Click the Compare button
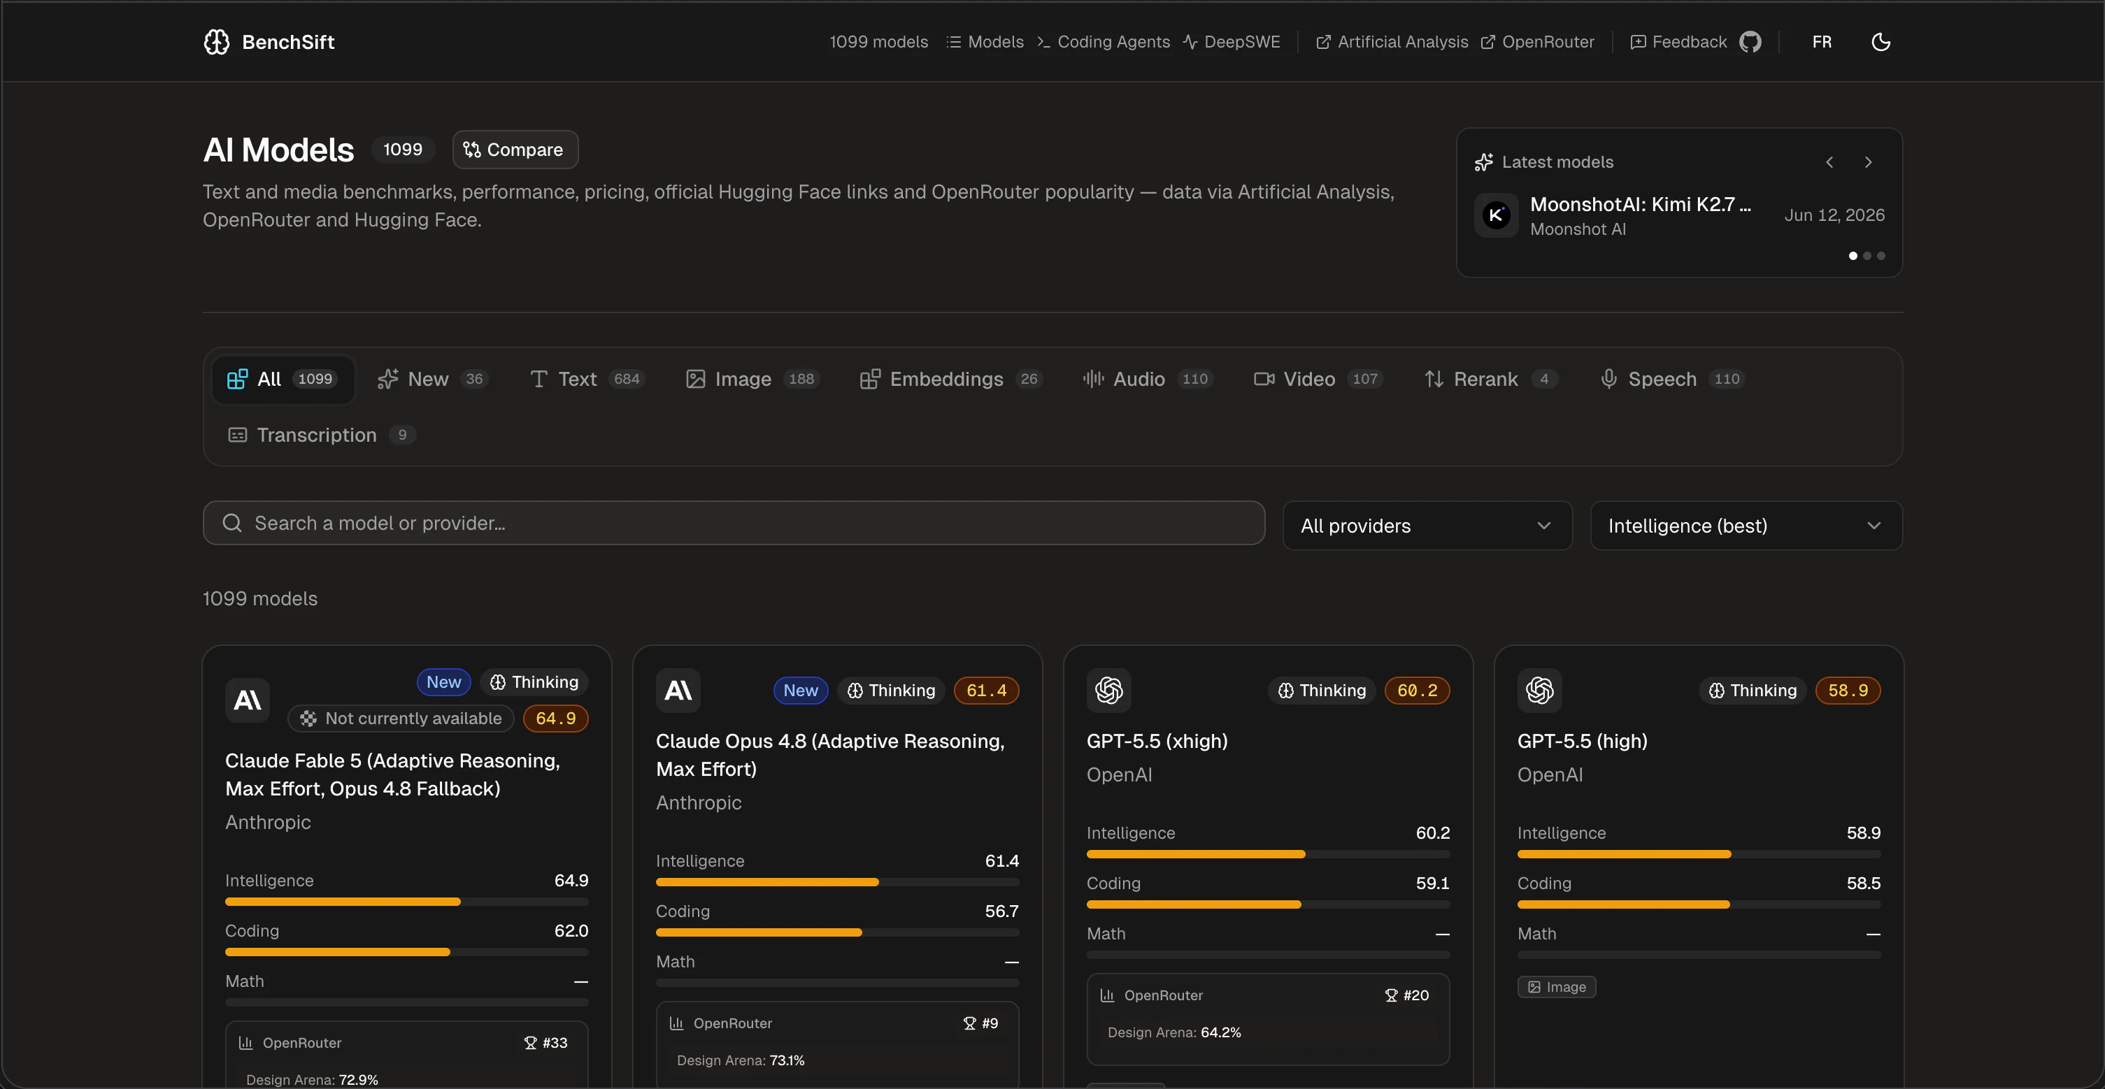The image size is (2105, 1089). 515,150
